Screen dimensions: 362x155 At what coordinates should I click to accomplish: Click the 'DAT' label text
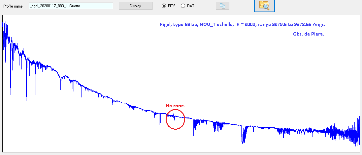[x=190, y=6]
